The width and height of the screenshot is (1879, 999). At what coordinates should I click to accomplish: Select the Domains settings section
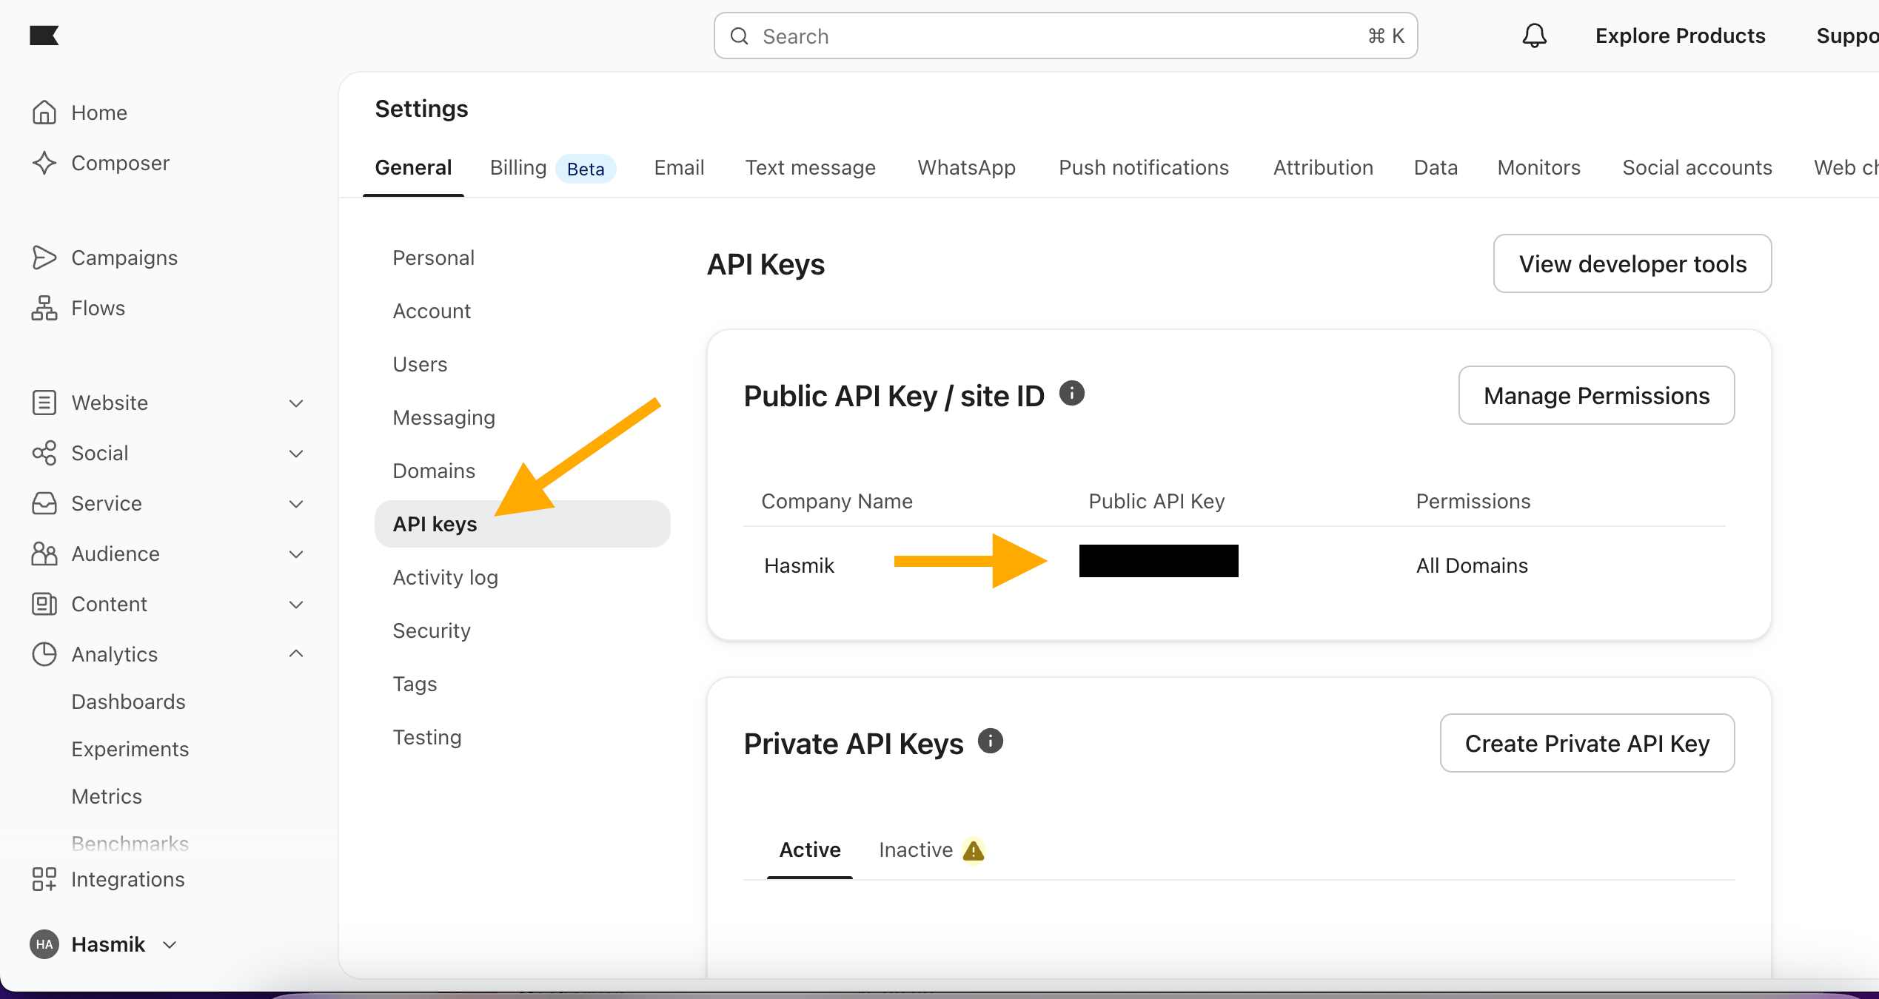[x=434, y=471]
